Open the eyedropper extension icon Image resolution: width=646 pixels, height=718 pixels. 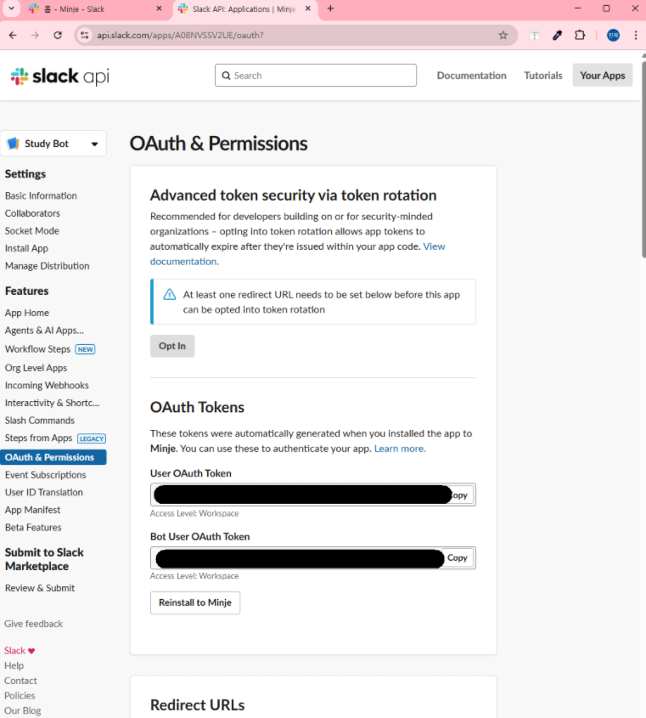coord(557,35)
